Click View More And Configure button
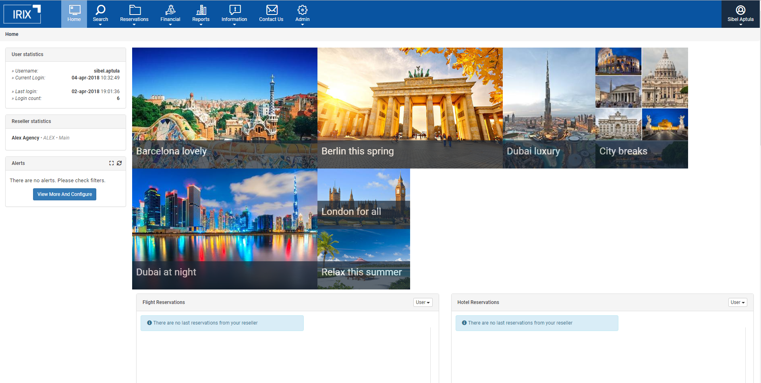The image size is (761, 383). pos(64,194)
